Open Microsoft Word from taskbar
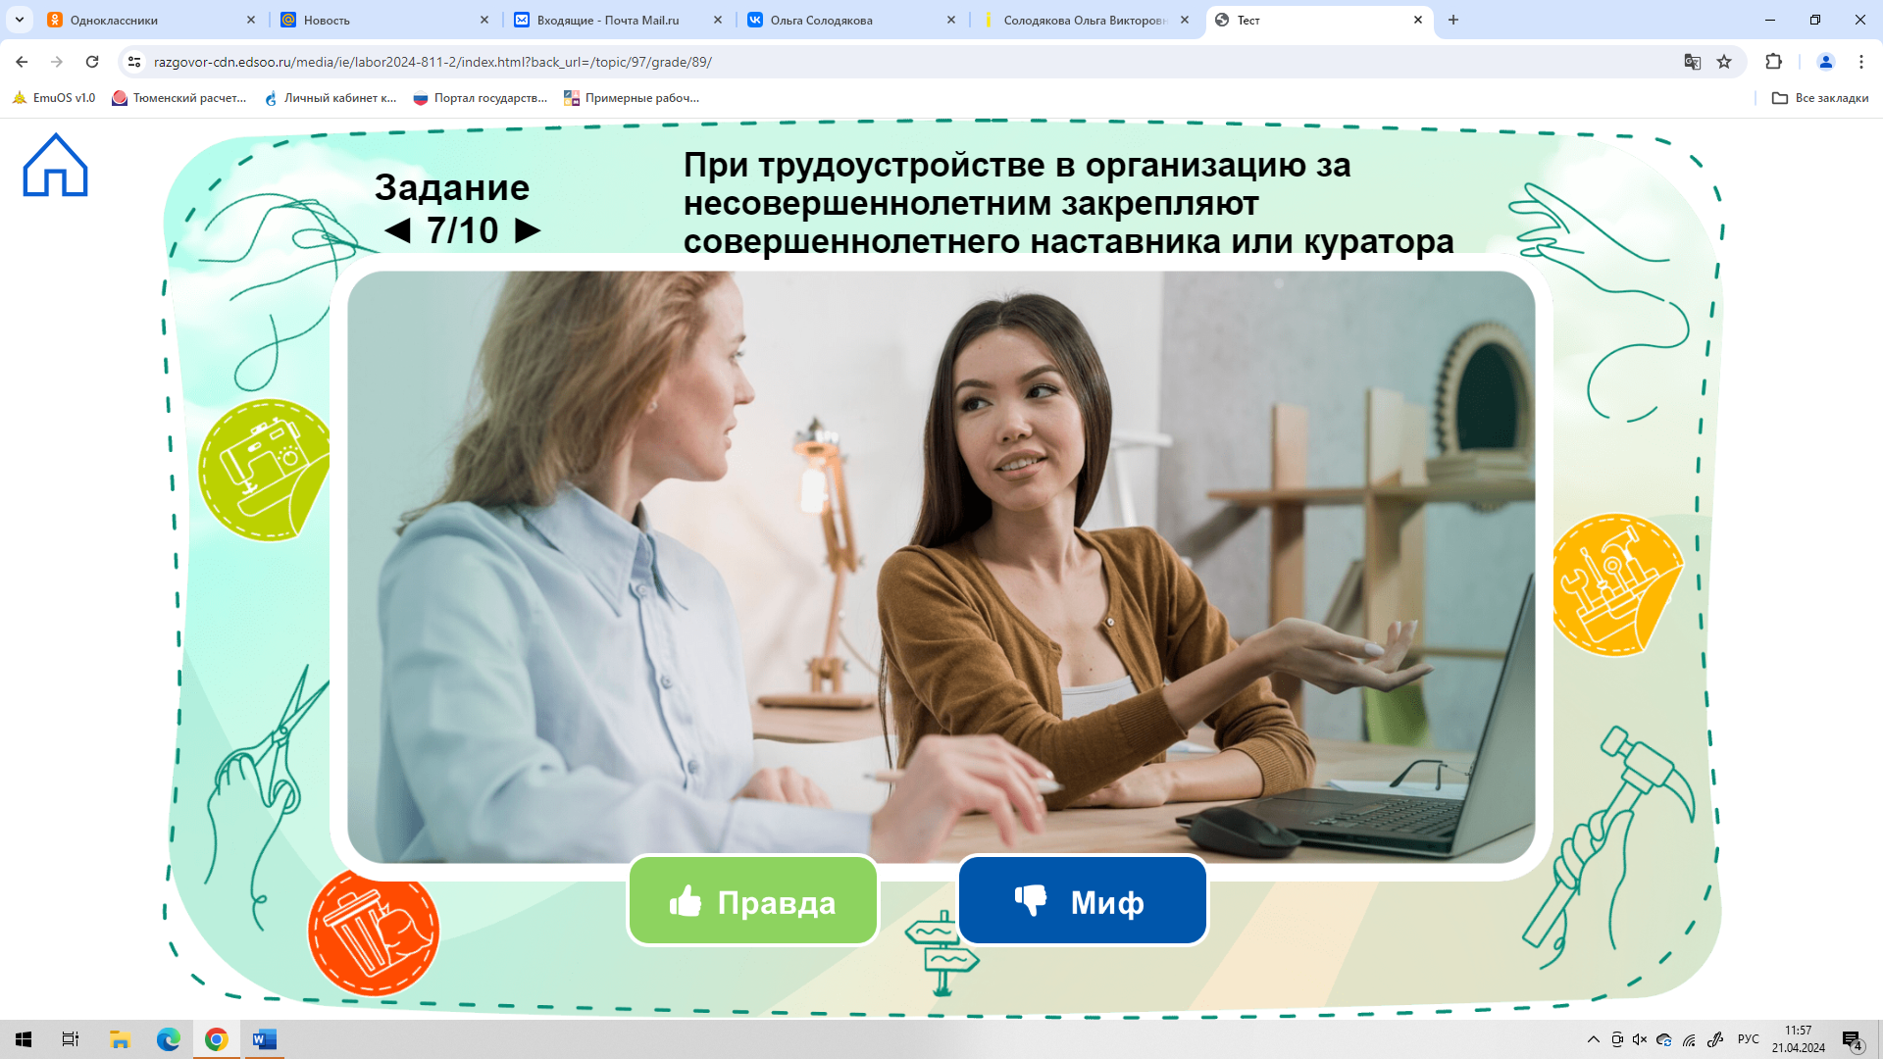 (x=264, y=1039)
